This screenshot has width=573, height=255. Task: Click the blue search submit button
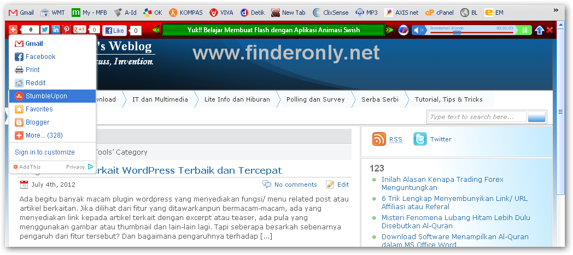pos(537,117)
